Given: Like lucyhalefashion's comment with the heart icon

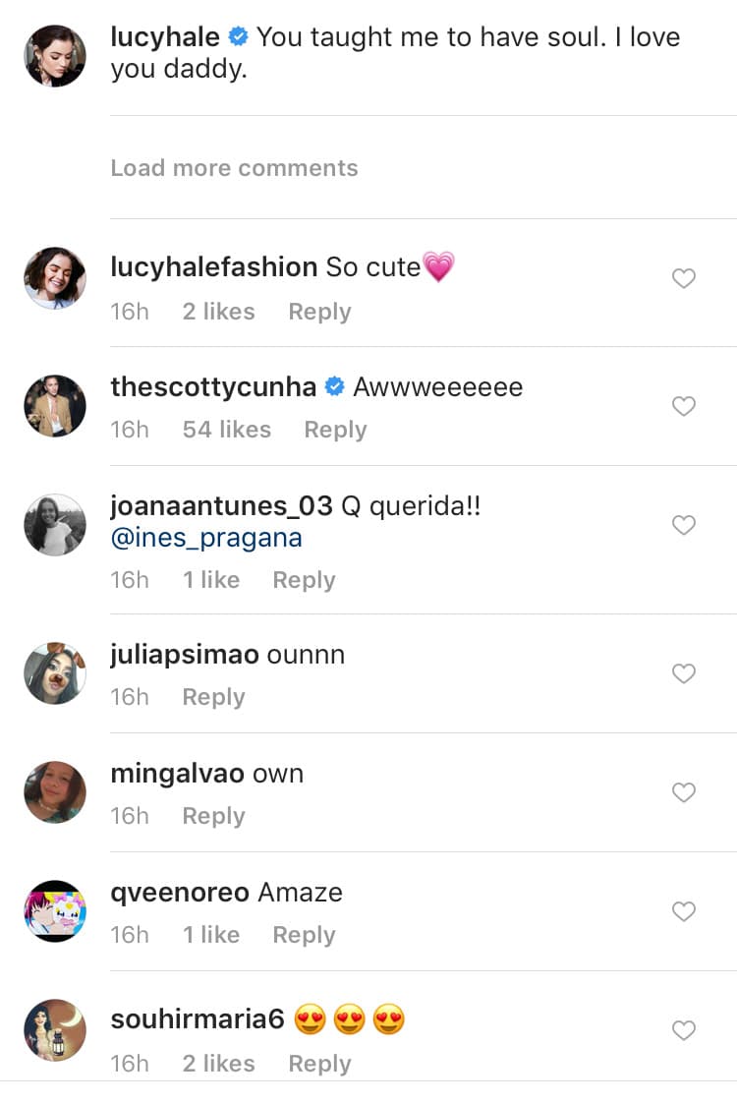Looking at the screenshot, I should 684,279.
